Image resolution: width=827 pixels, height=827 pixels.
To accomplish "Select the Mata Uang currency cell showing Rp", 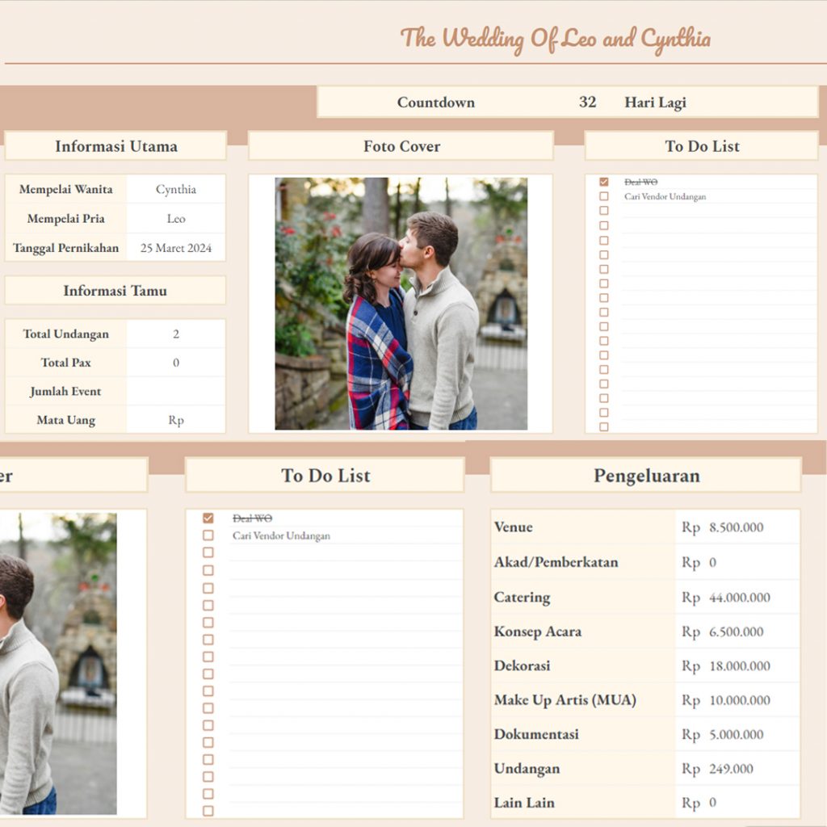I will (x=176, y=420).
